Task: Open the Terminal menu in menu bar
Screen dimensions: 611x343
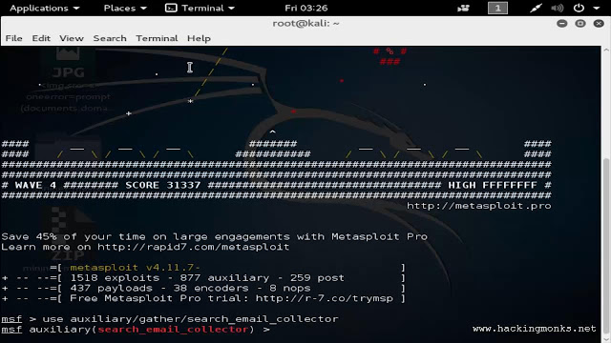Action: click(x=157, y=38)
